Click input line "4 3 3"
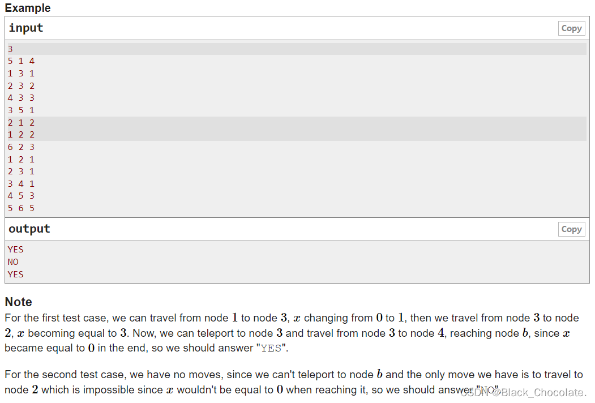Image resolution: width=595 pixels, height=403 pixels. [22, 98]
